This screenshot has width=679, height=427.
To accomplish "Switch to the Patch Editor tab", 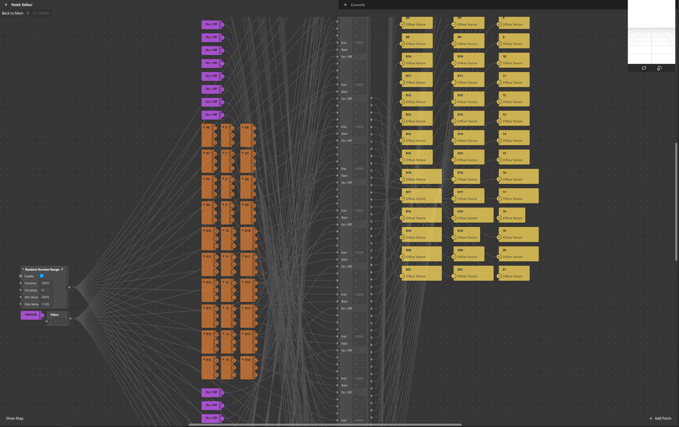I will tap(22, 5).
